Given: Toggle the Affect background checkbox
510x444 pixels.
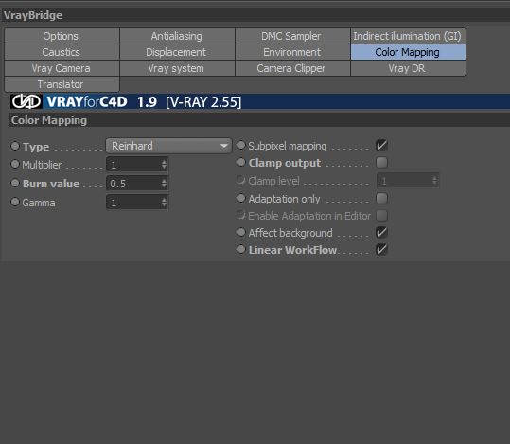Looking at the screenshot, I should 381,233.
